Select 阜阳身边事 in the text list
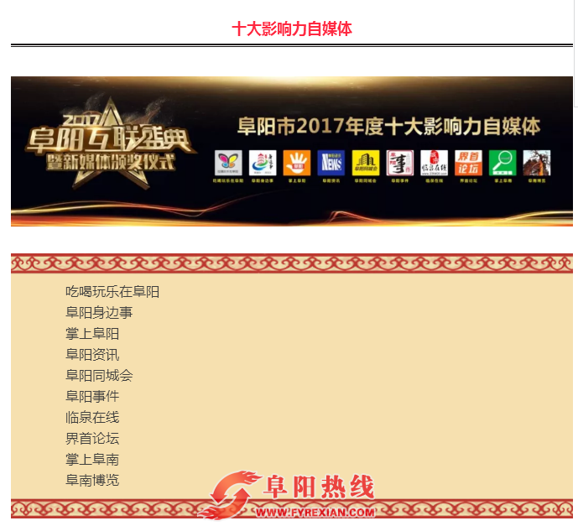Image resolution: width=578 pixels, height=526 pixels. 99,313
